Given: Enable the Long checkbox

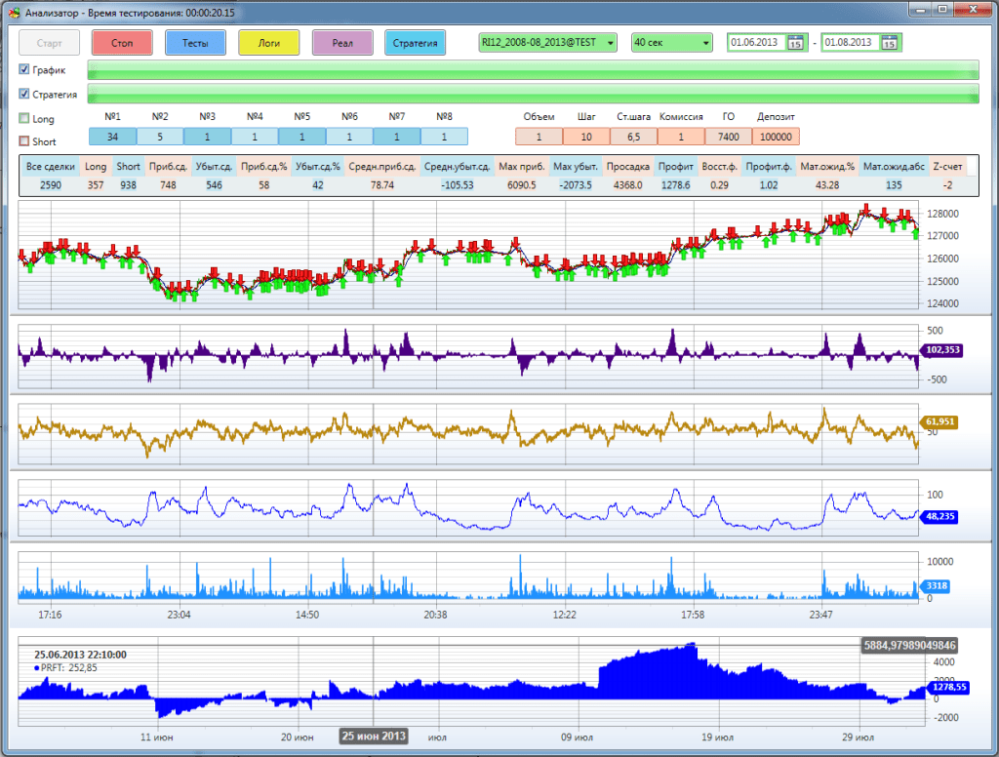Looking at the screenshot, I should point(24,118).
